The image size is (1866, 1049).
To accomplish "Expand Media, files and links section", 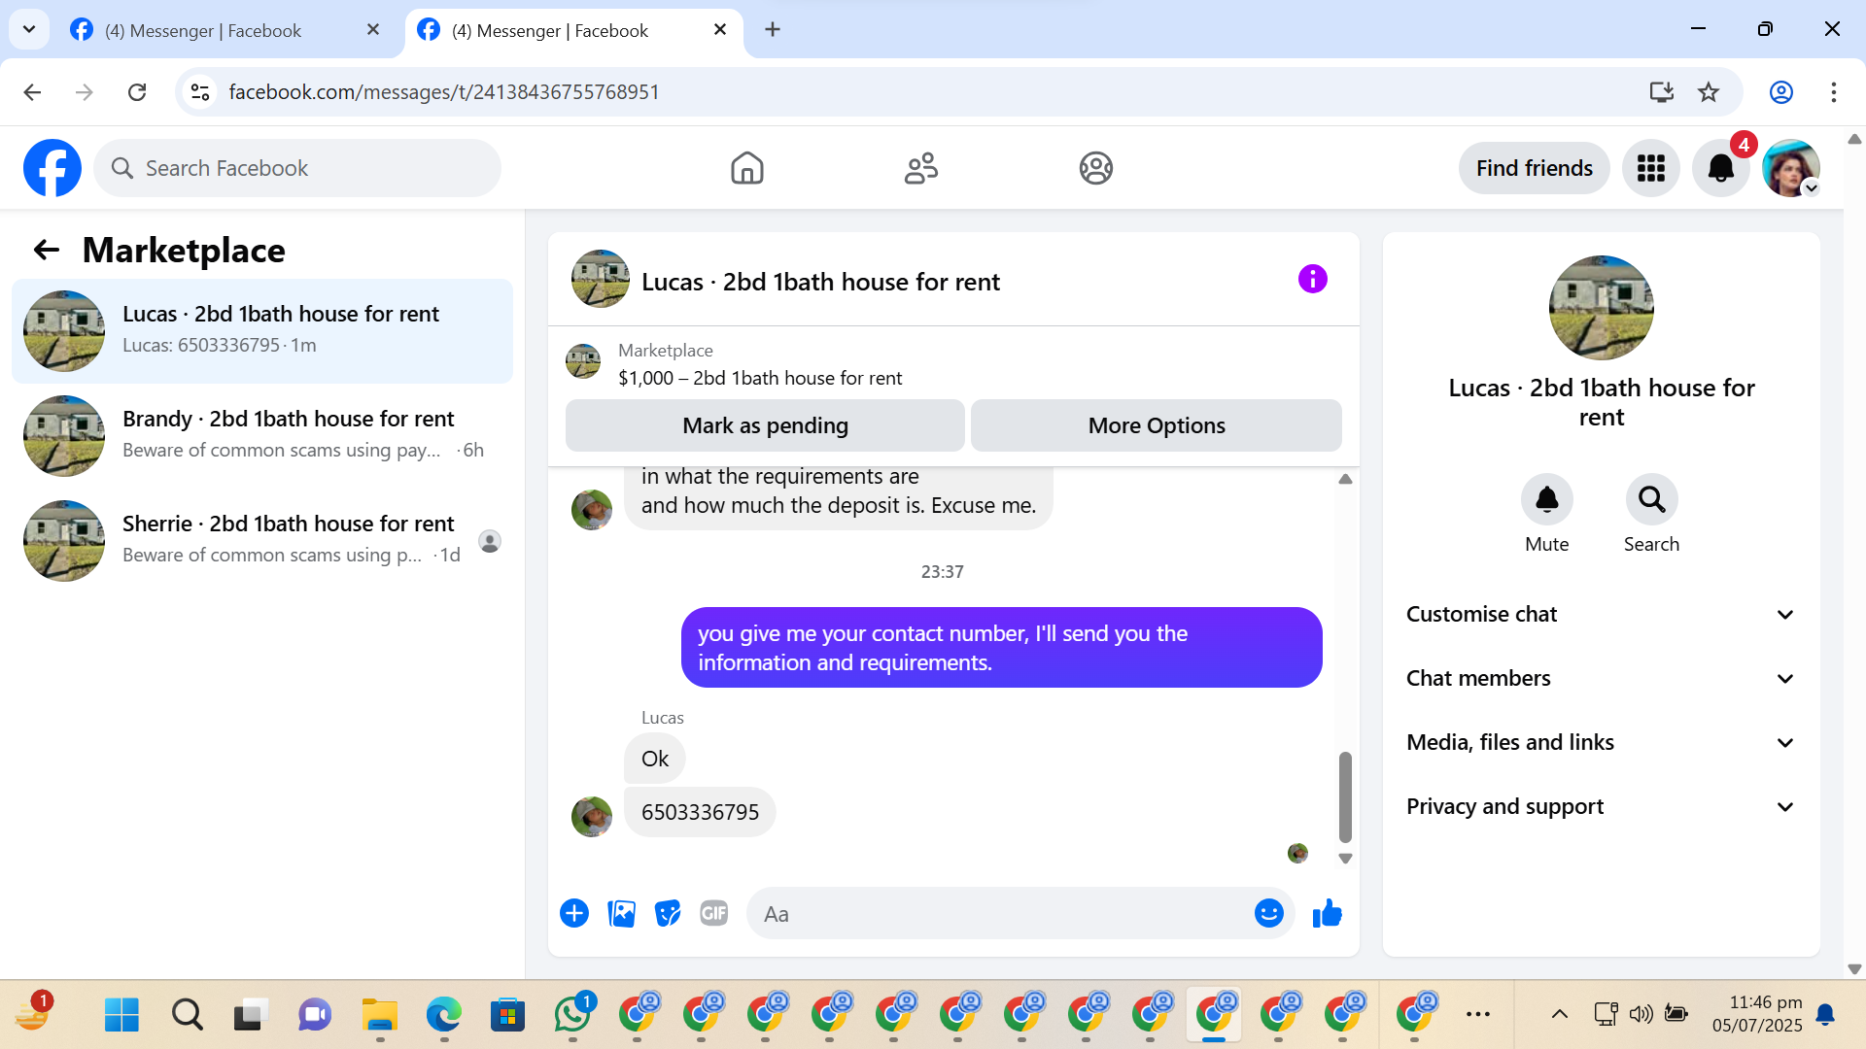I will click(1601, 742).
